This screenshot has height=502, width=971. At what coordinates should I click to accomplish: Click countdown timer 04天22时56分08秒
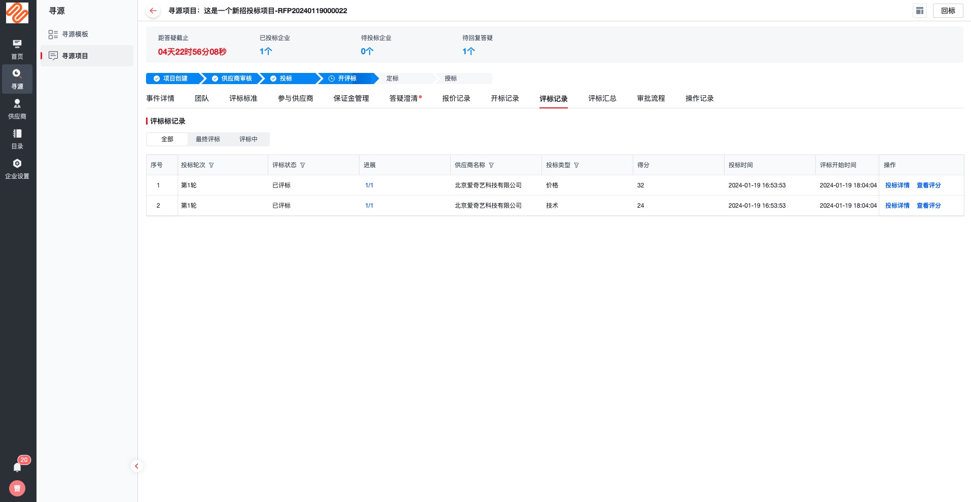click(192, 52)
